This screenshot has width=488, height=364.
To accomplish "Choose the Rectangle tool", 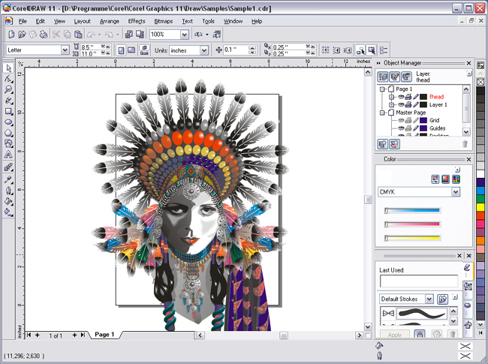I will 8,110.
